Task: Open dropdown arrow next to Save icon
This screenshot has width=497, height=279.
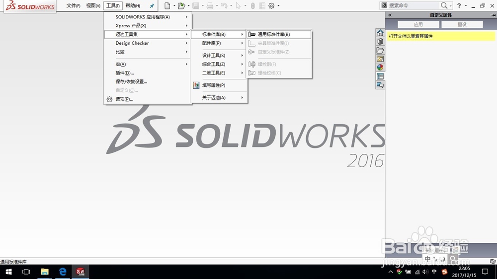Action: pos(203,5)
